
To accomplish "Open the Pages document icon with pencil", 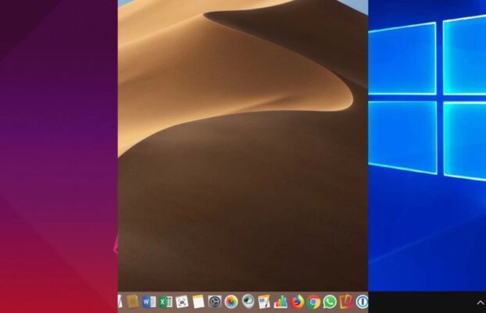I will click(x=264, y=301).
